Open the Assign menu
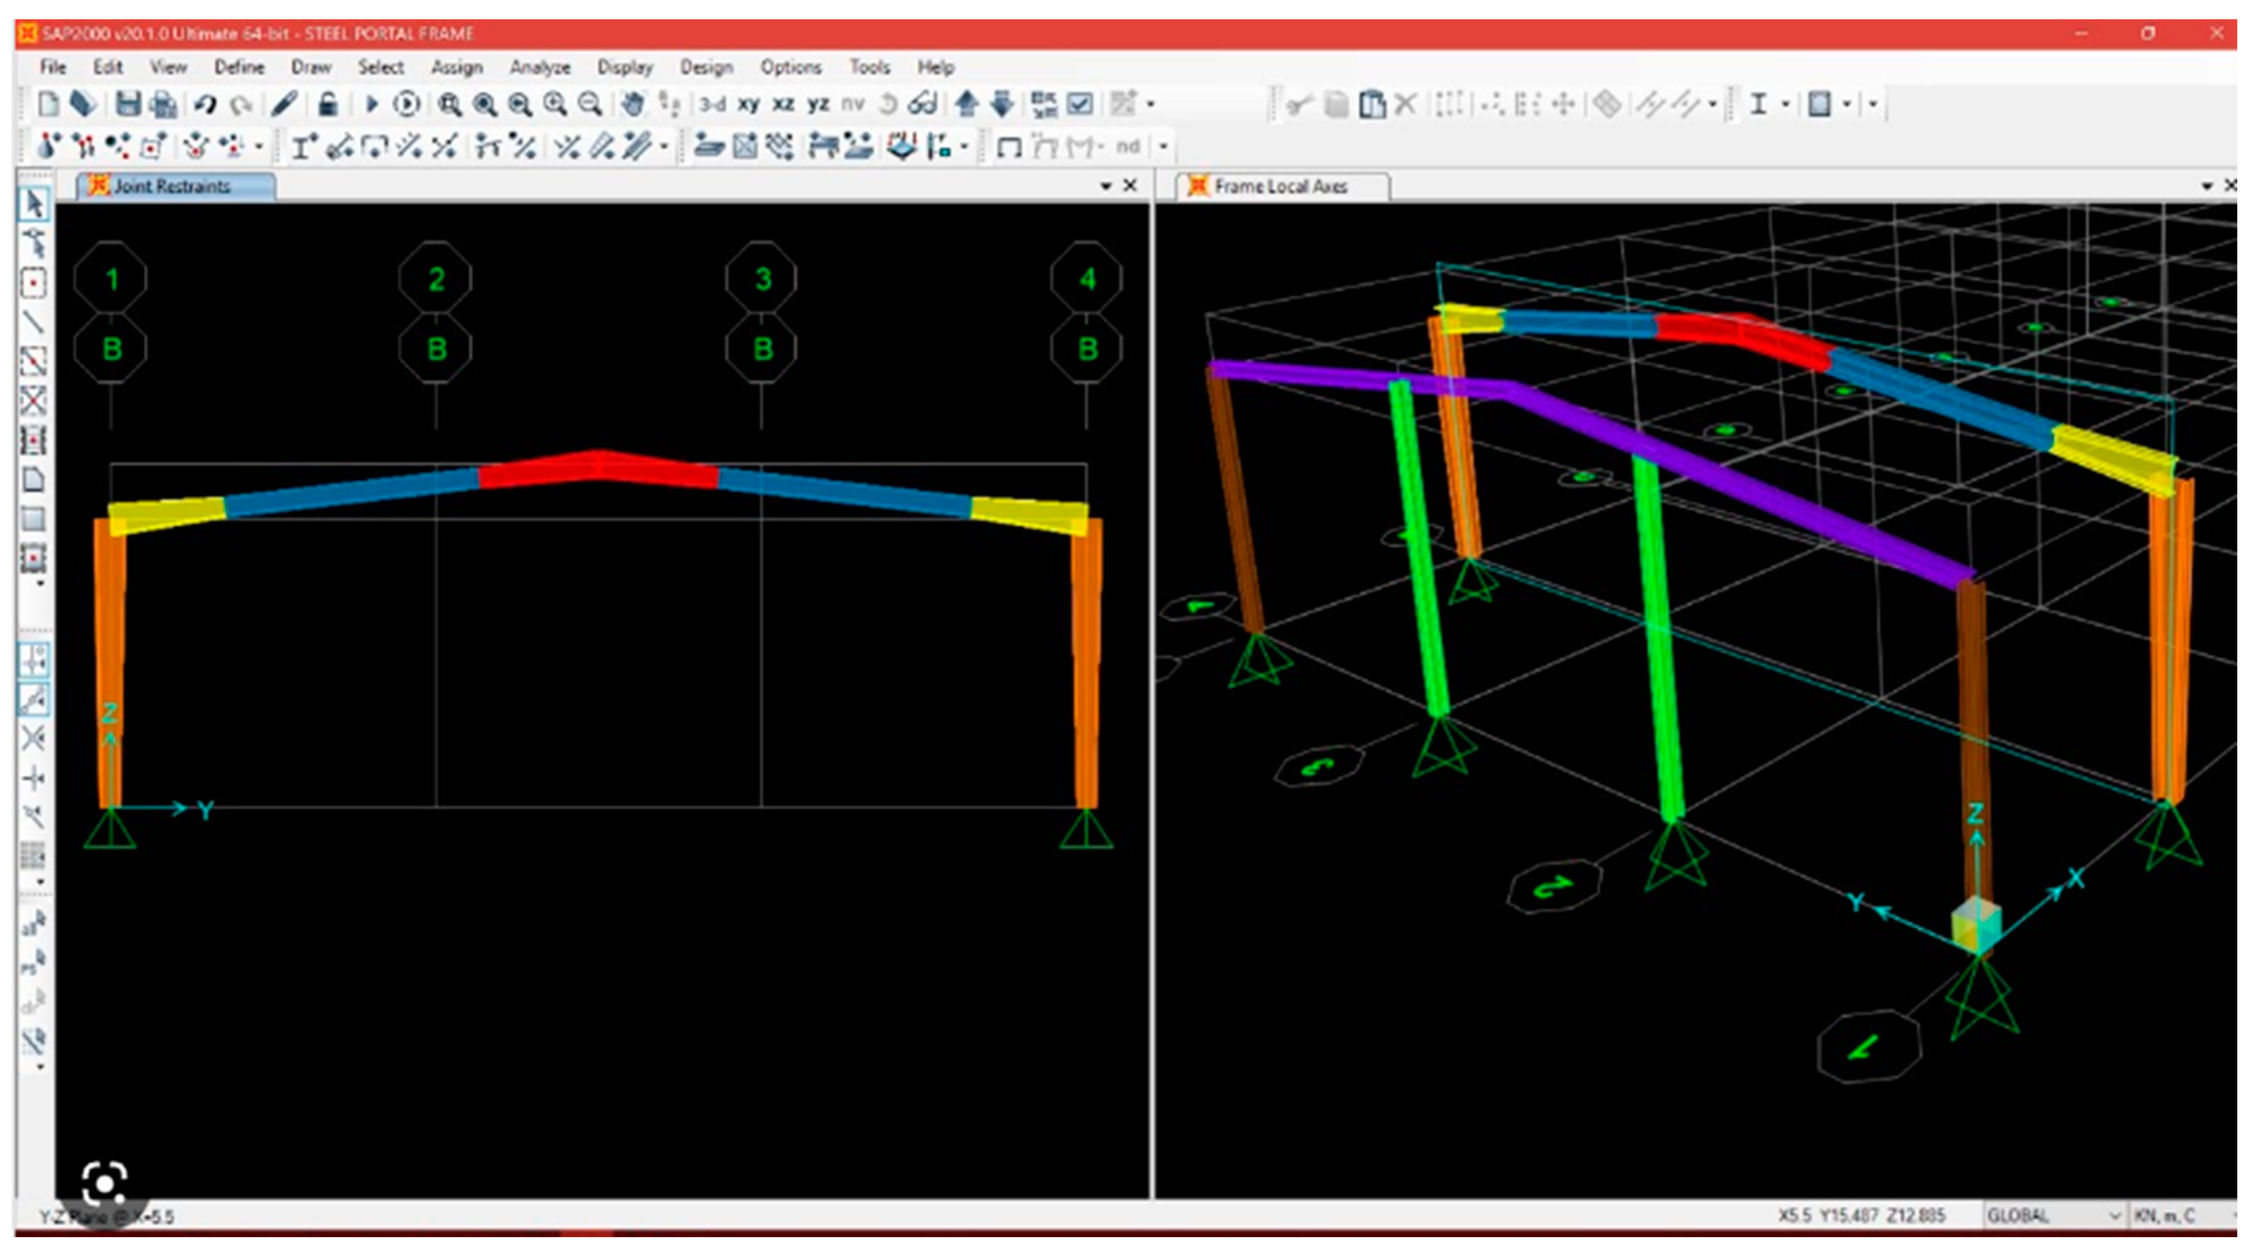This screenshot has height=1259, width=2251. (456, 67)
